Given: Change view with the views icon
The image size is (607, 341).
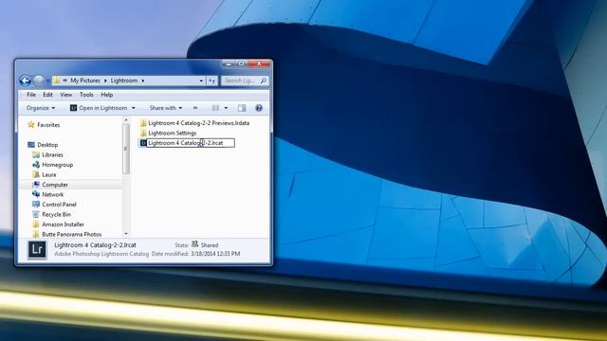Looking at the screenshot, I should [215, 108].
